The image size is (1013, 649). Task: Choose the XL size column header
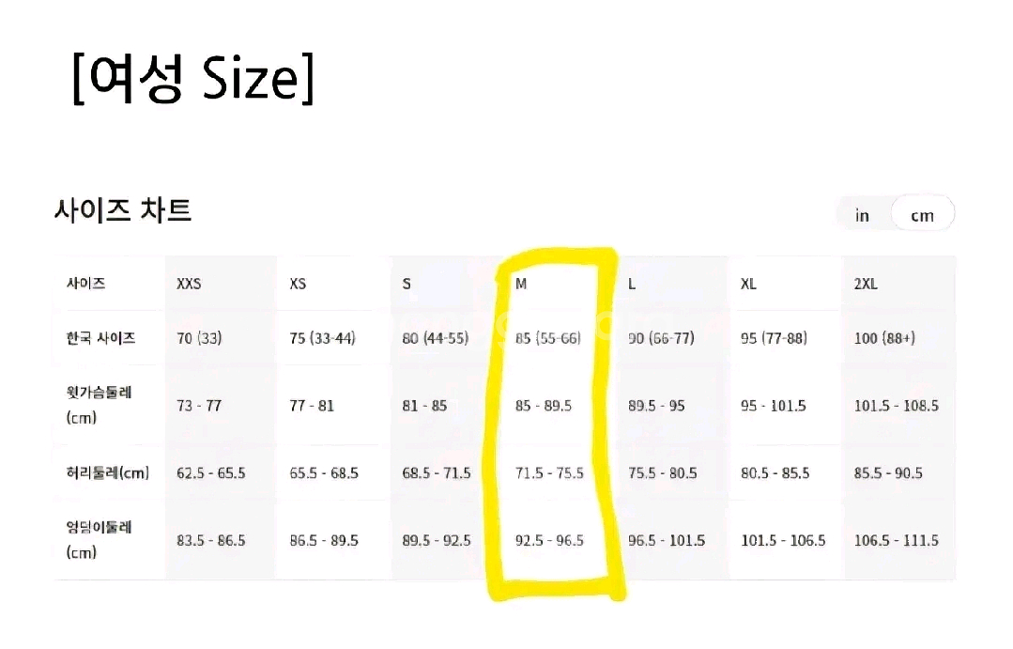748,284
